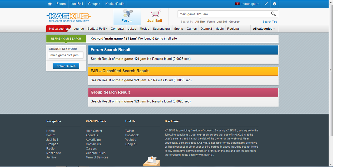
Task: Click the magnifier search icon
Action: (274, 14)
